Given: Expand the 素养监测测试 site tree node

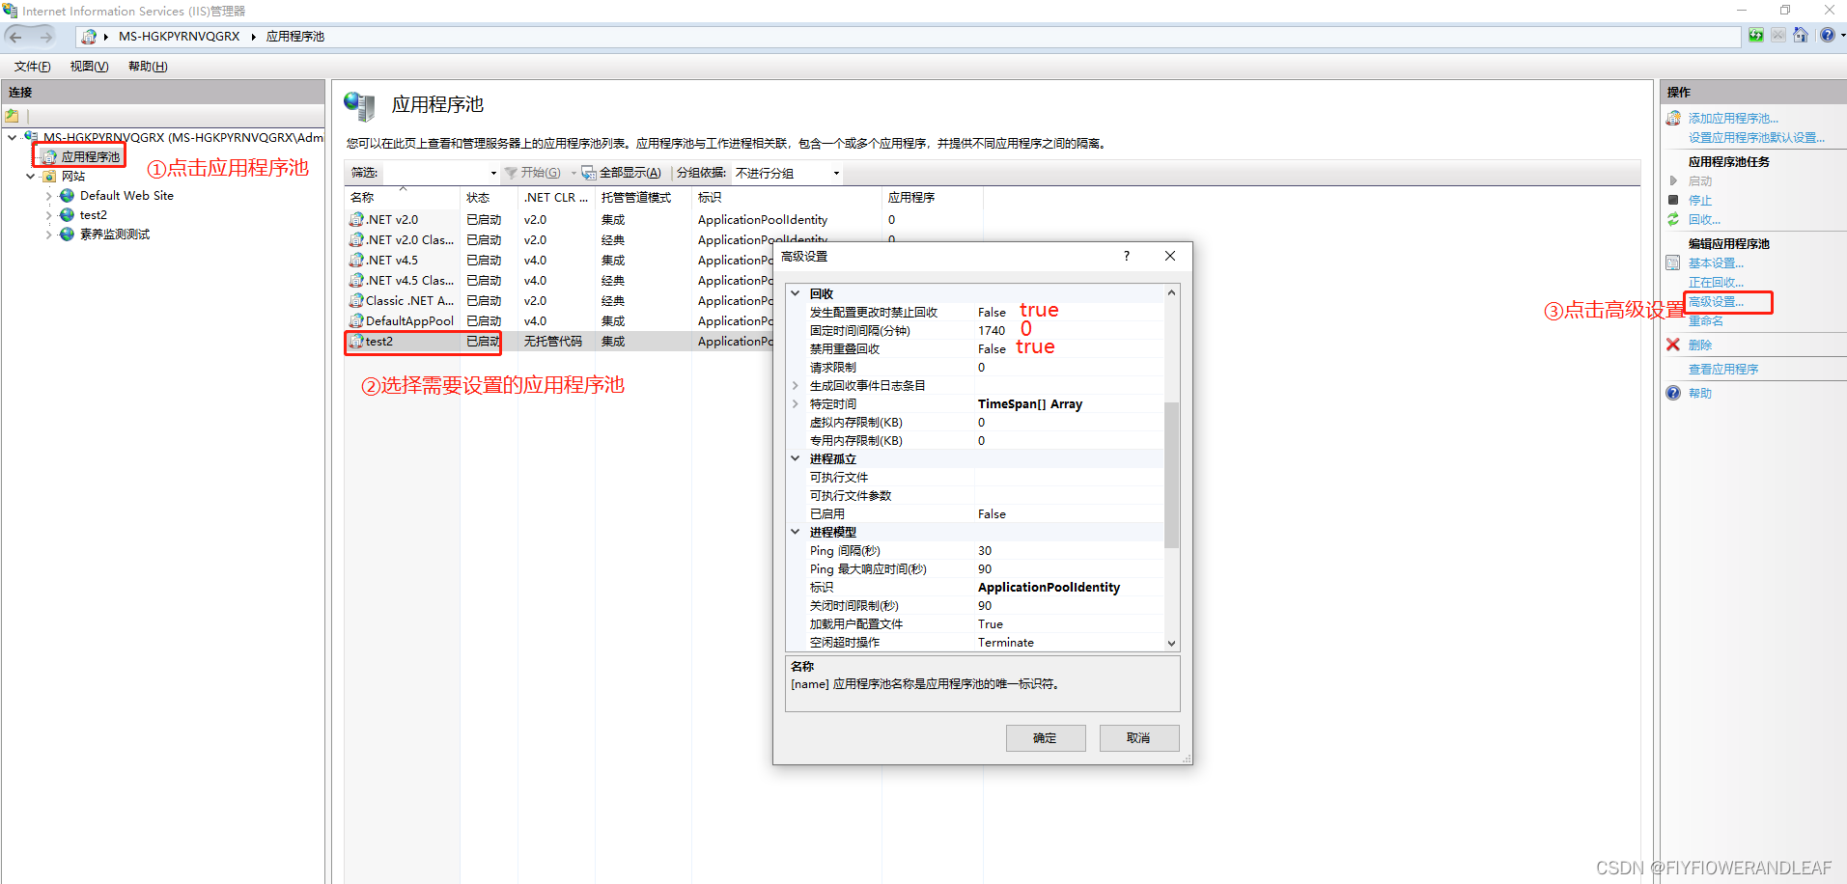Looking at the screenshot, I should click(x=48, y=235).
